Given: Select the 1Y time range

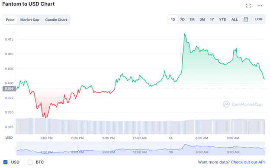Looking at the screenshot, I should 212,19.
